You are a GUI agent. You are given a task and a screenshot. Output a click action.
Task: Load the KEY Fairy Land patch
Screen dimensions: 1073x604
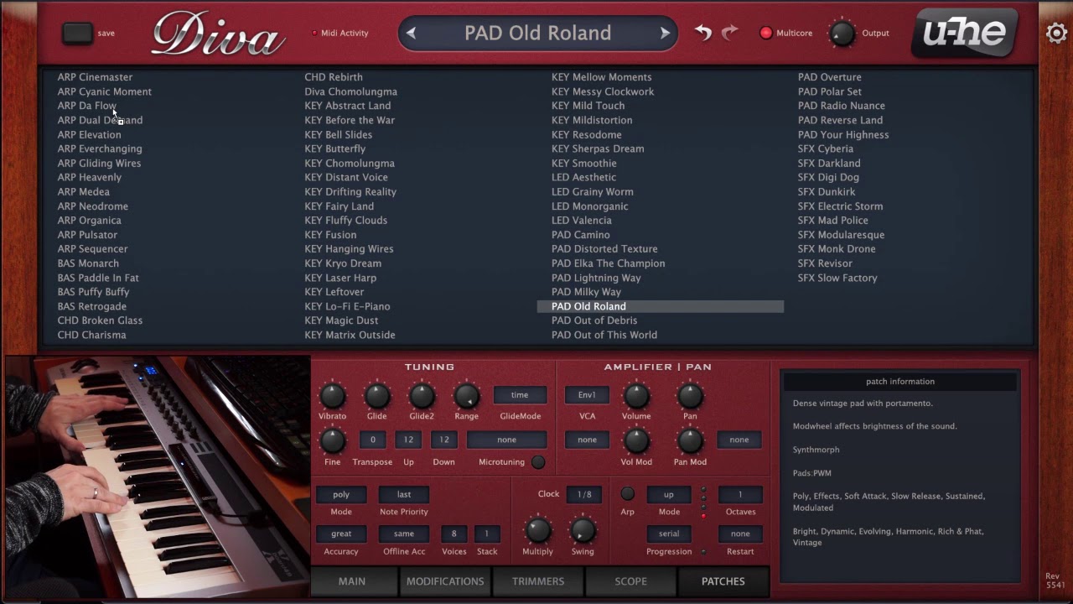point(340,206)
